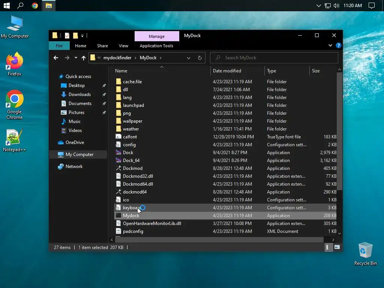Open the Windows Start menu
Screen dimensions: 384x288
tap(7, 5)
